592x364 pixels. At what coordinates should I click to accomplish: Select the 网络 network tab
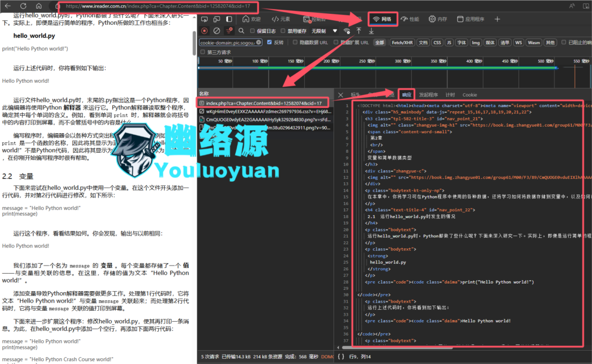click(383, 19)
